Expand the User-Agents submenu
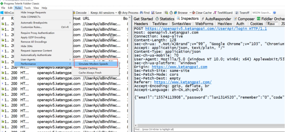285x132 pixels. (x=44, y=60)
